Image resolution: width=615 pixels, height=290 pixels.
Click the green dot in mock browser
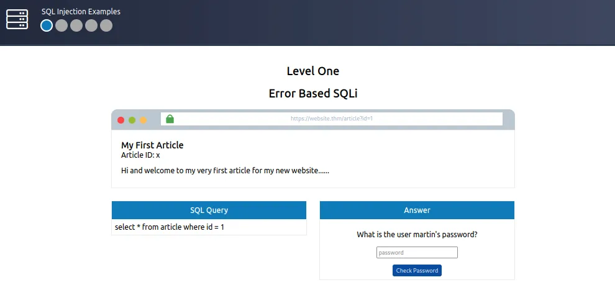132,120
